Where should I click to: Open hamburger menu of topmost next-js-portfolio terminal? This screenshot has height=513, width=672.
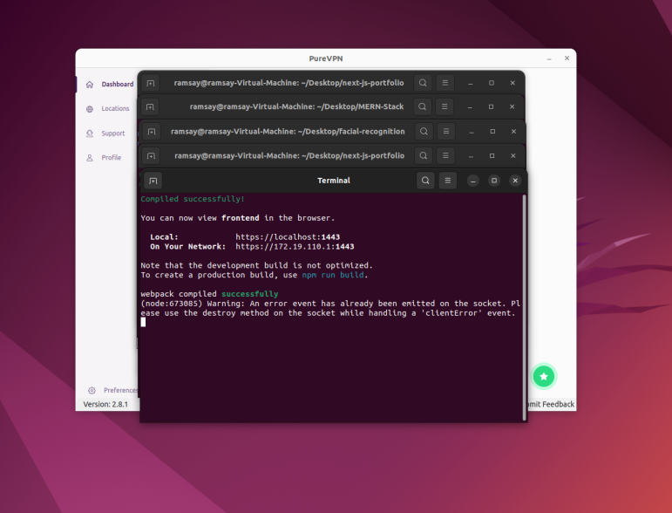(x=445, y=83)
